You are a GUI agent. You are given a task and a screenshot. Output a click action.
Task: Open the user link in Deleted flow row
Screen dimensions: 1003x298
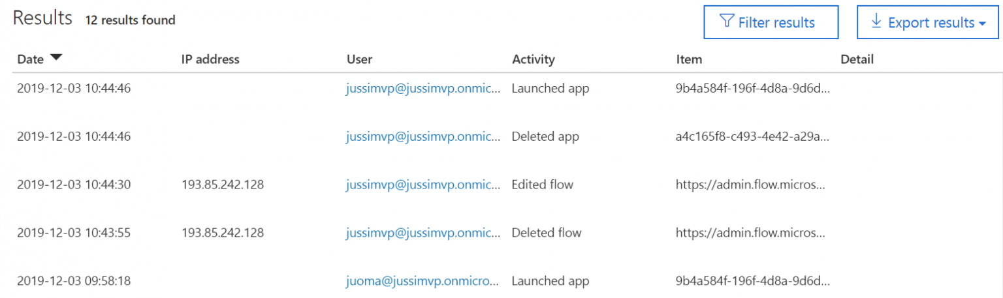(x=424, y=233)
